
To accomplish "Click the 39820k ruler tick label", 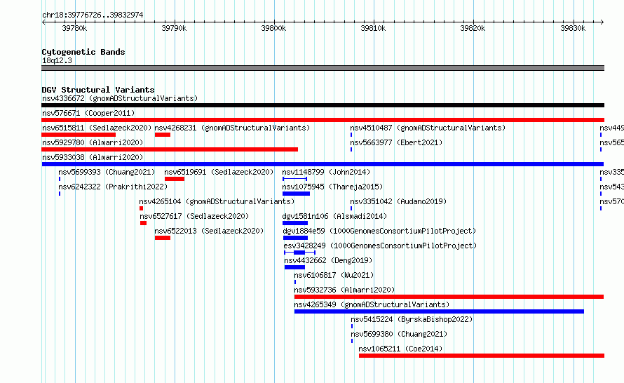I will (x=473, y=28).
